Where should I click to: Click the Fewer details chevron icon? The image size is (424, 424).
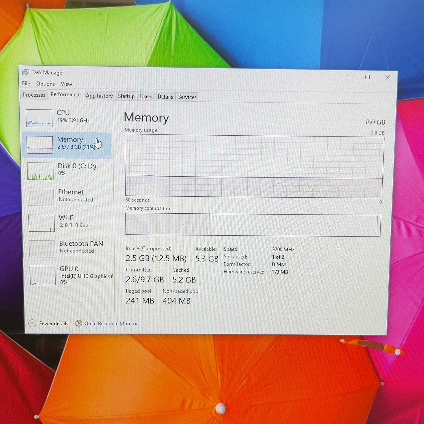coord(32,323)
